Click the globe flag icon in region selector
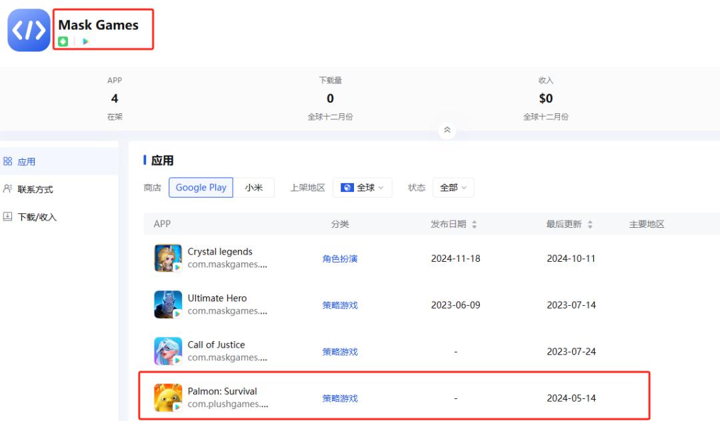The width and height of the screenshot is (720, 421). point(347,188)
